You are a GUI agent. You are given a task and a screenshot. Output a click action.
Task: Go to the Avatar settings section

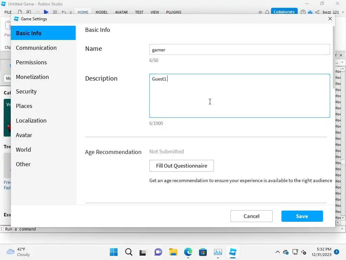click(x=43, y=135)
